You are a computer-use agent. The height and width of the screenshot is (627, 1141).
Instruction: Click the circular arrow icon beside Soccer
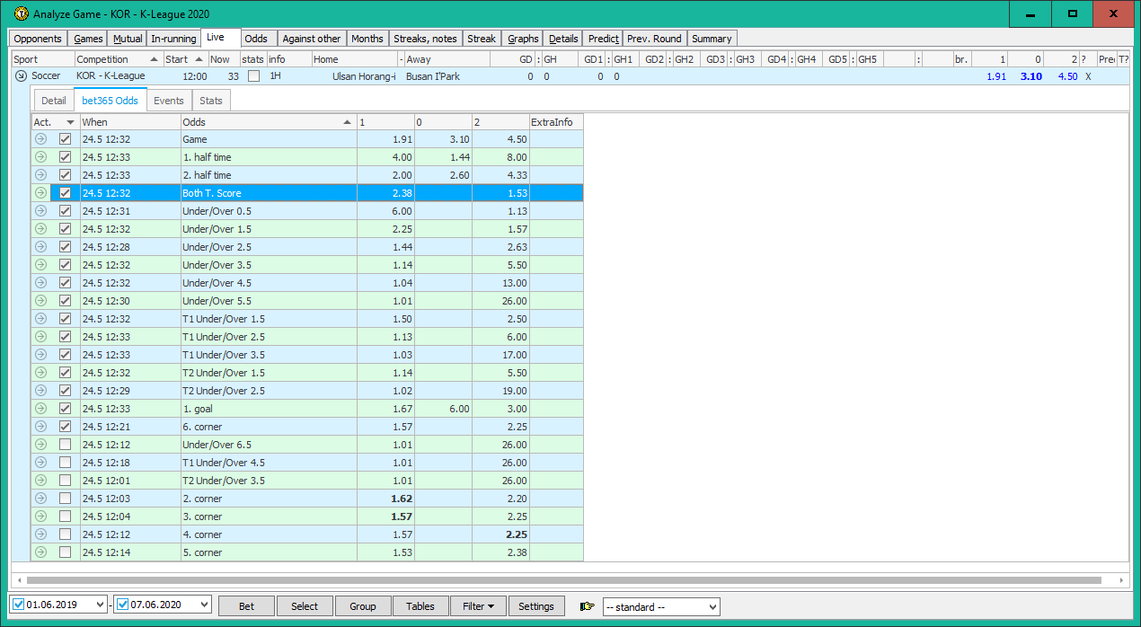[x=20, y=75]
